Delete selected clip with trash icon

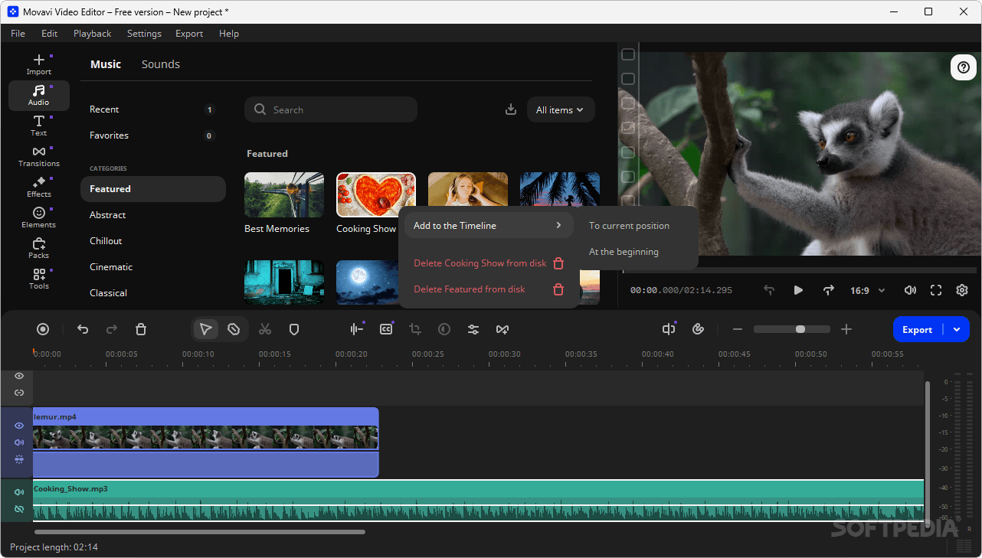tap(141, 329)
